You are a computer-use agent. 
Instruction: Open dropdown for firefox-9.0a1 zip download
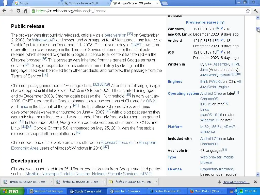point(156,182)
